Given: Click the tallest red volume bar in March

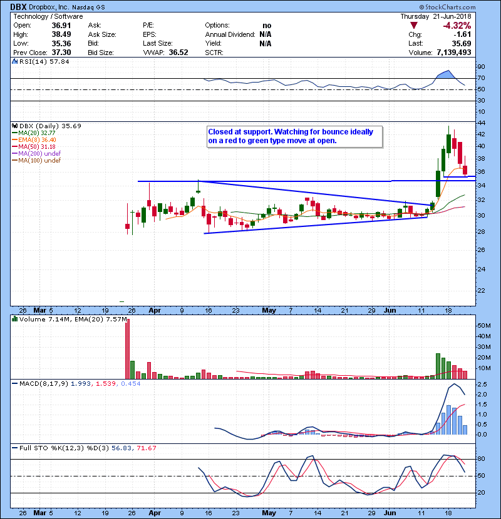Looking at the screenshot, I should click(x=127, y=348).
